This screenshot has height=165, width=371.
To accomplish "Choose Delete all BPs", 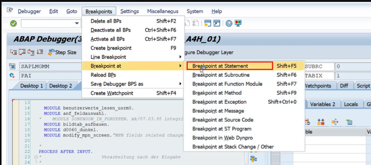I will (133, 21).
